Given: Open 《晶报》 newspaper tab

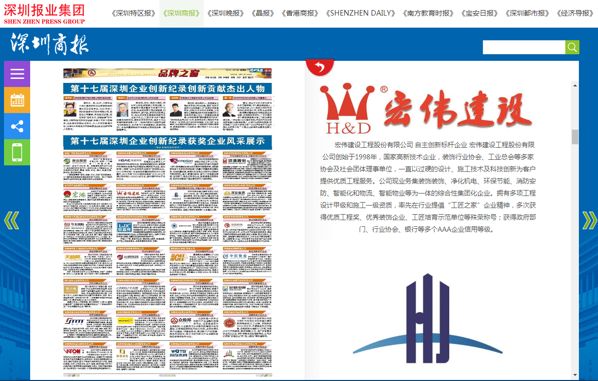Looking at the screenshot, I should pos(263,14).
